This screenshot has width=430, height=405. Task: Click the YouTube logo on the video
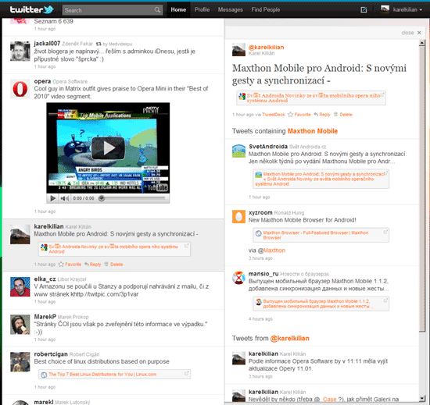158,187
